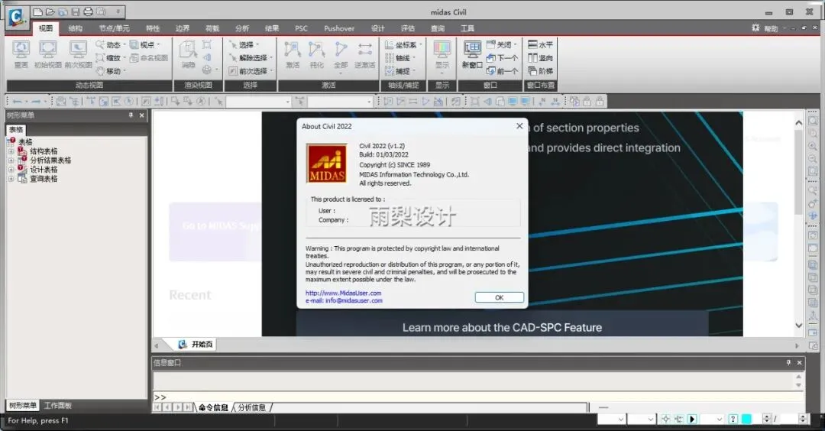This screenshot has width=825, height=431.
Task: Click the Open file icon in quick access bar
Action: [x=50, y=11]
